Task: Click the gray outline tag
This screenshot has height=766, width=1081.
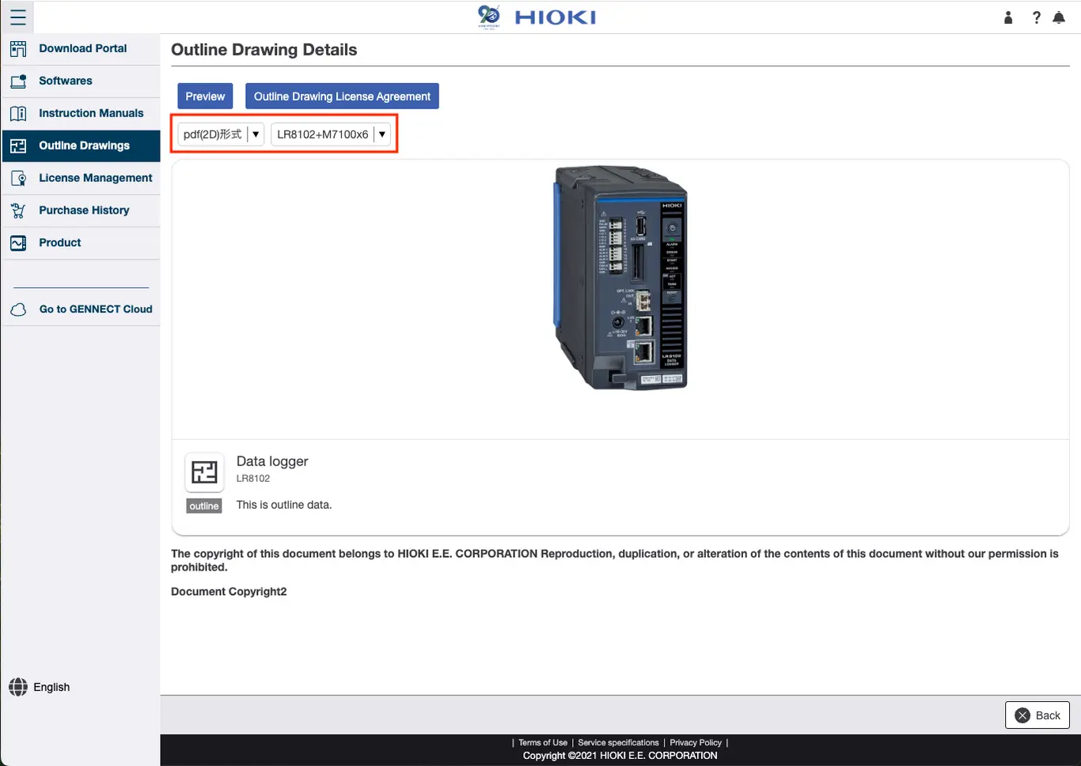Action: pyautogui.click(x=204, y=506)
